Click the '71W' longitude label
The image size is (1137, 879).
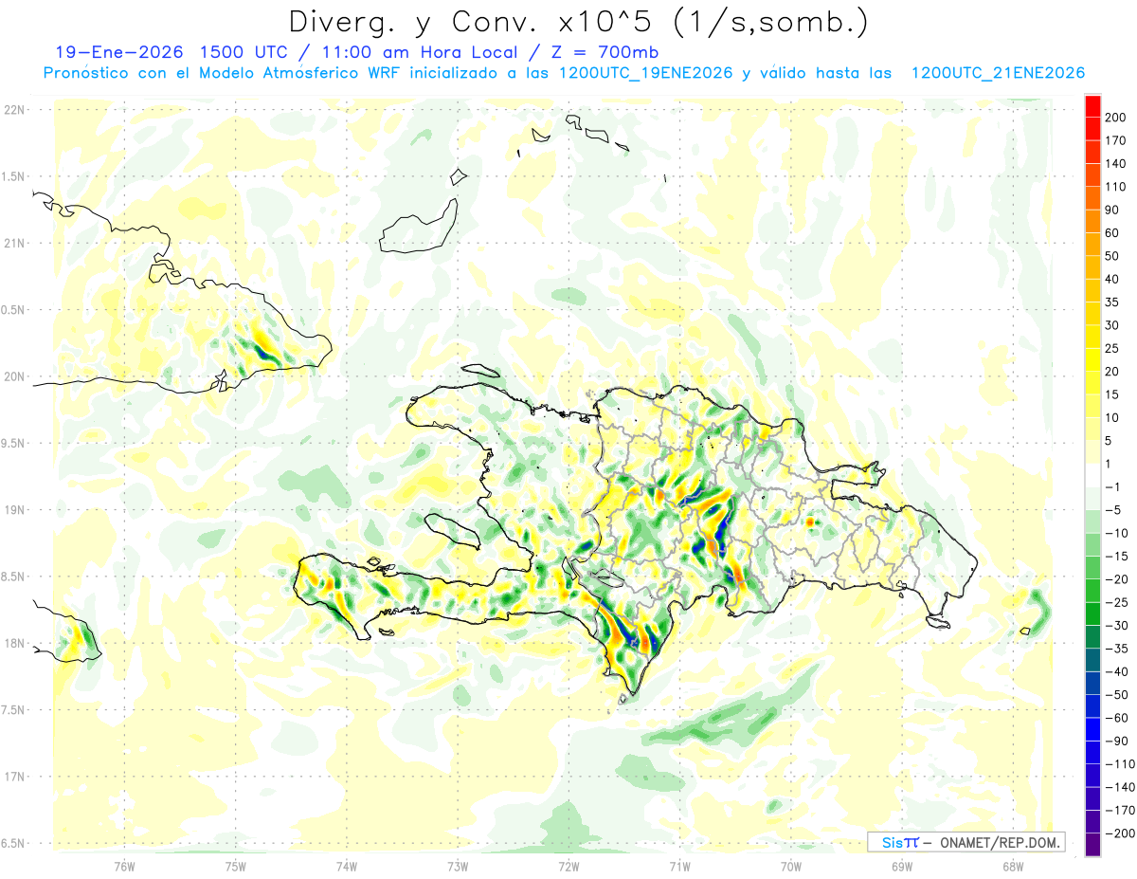pos(679,866)
